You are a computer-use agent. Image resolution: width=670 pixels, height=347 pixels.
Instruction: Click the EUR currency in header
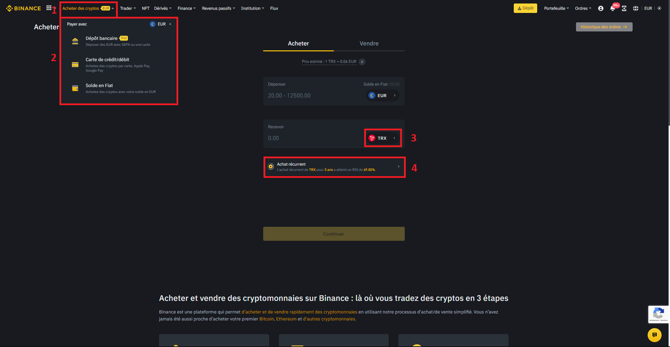tap(648, 8)
